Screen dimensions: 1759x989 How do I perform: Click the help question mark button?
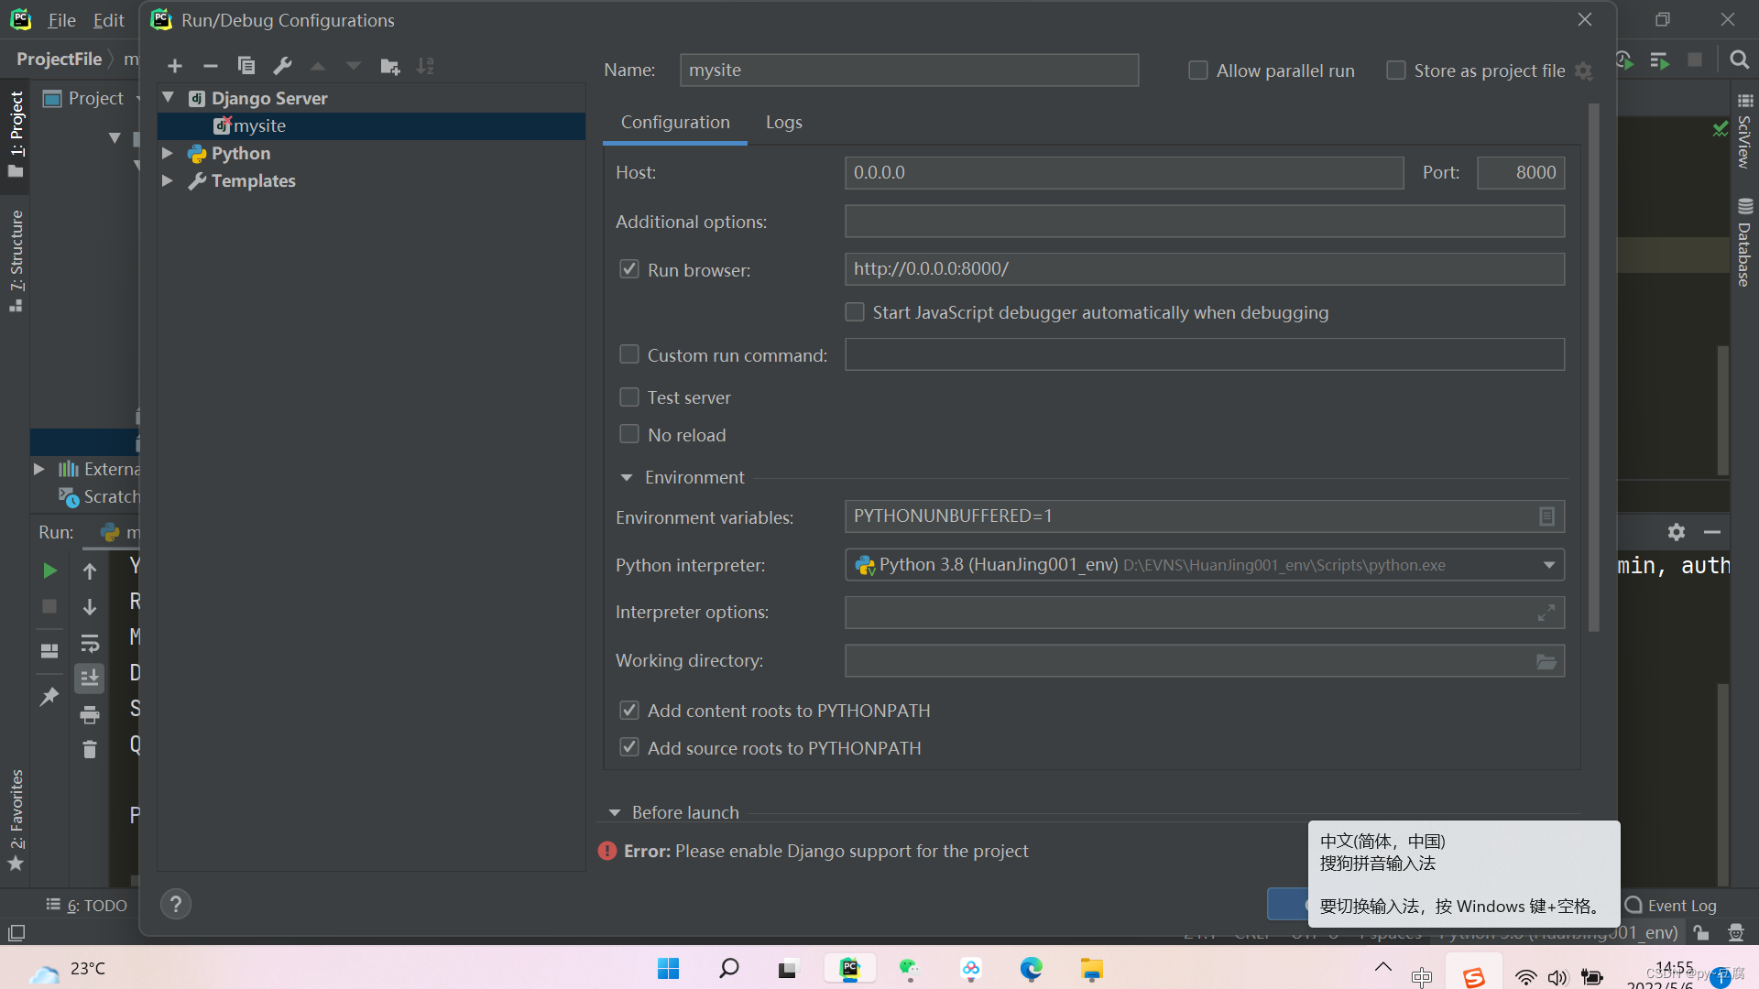coord(176,905)
